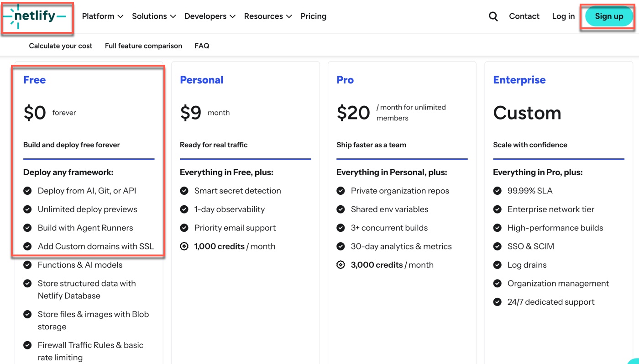Screen dimensions: 639x364
Task: Open the Developers dropdown menu
Action: [210, 16]
